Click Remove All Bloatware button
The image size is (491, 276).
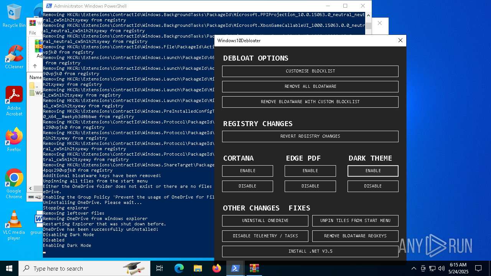coord(310,87)
